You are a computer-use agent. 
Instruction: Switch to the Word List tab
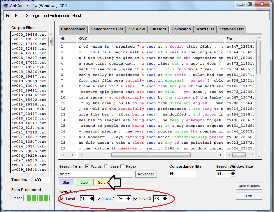(205, 29)
